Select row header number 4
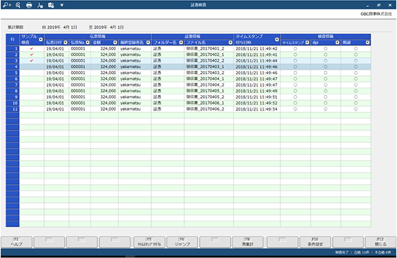 [12, 67]
